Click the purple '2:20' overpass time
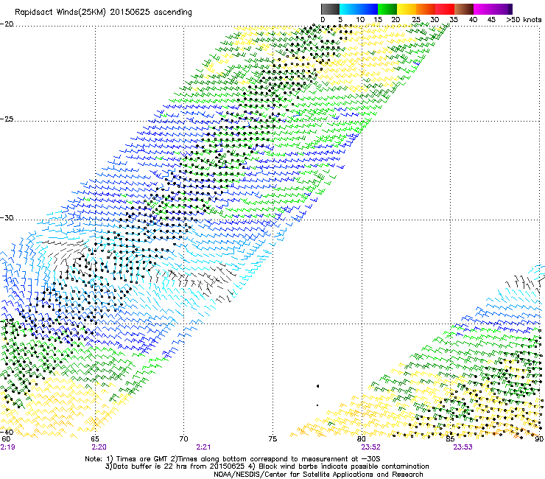Image resolution: width=545 pixels, height=479 pixels. pyautogui.click(x=99, y=447)
